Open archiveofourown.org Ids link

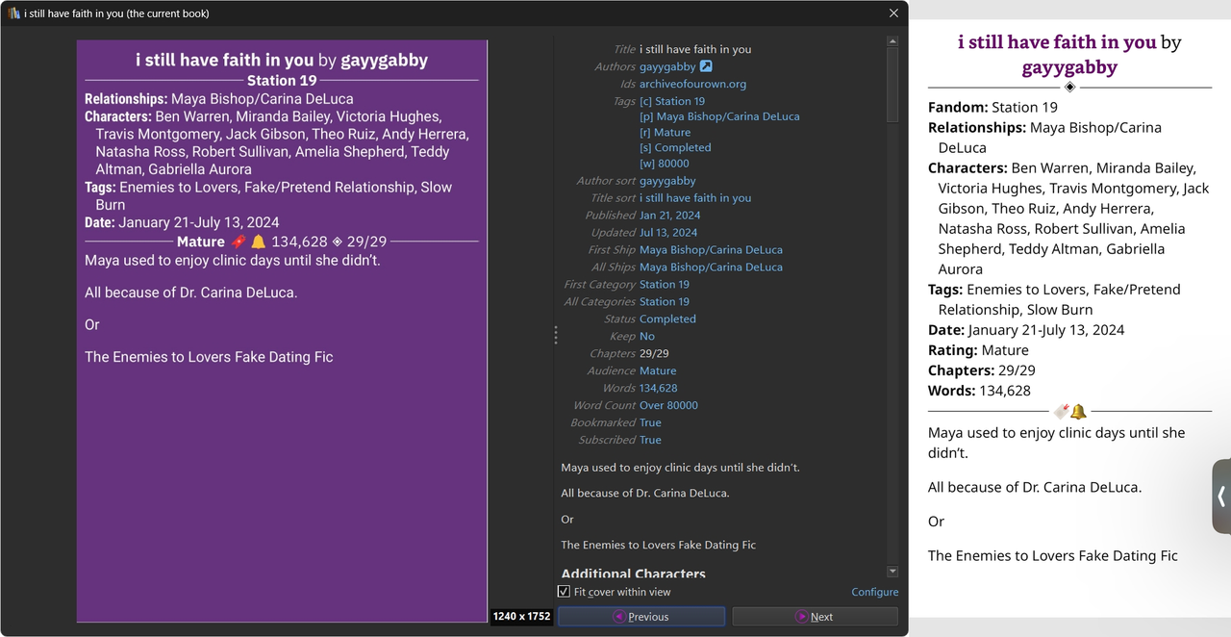click(x=692, y=84)
